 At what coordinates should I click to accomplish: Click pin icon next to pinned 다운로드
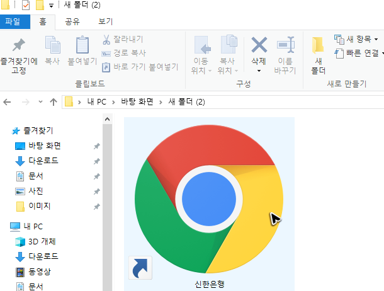coord(97,161)
